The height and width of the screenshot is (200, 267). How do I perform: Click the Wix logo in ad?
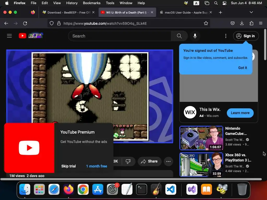(190, 112)
